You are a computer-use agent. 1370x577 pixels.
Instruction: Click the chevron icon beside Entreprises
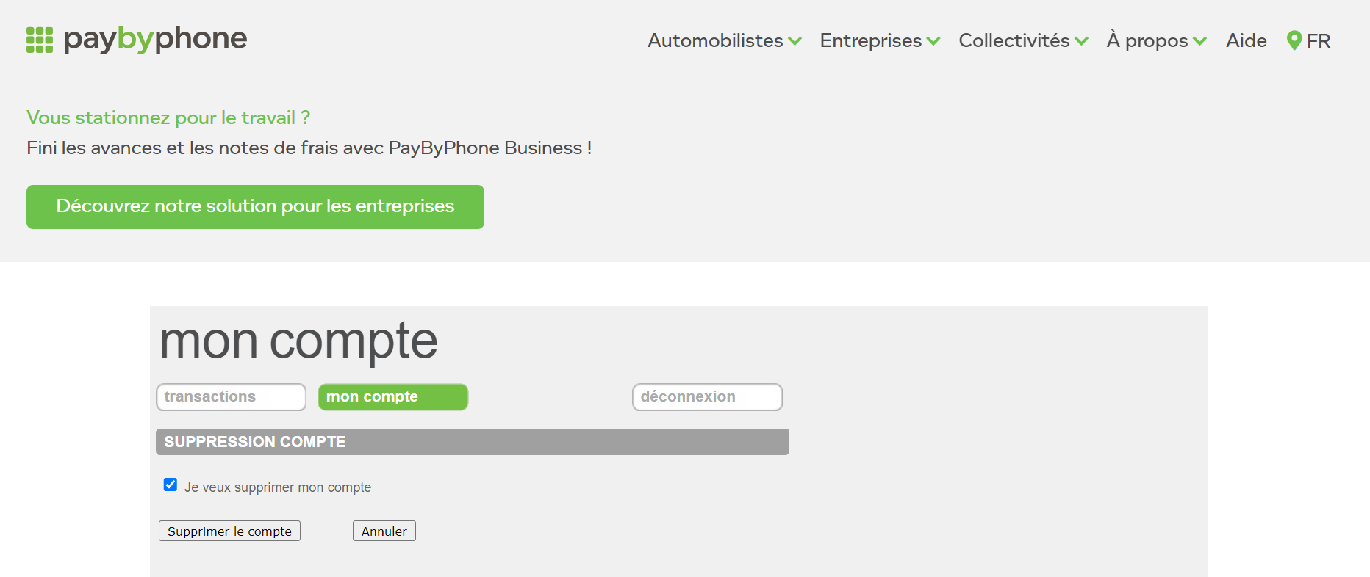[933, 41]
